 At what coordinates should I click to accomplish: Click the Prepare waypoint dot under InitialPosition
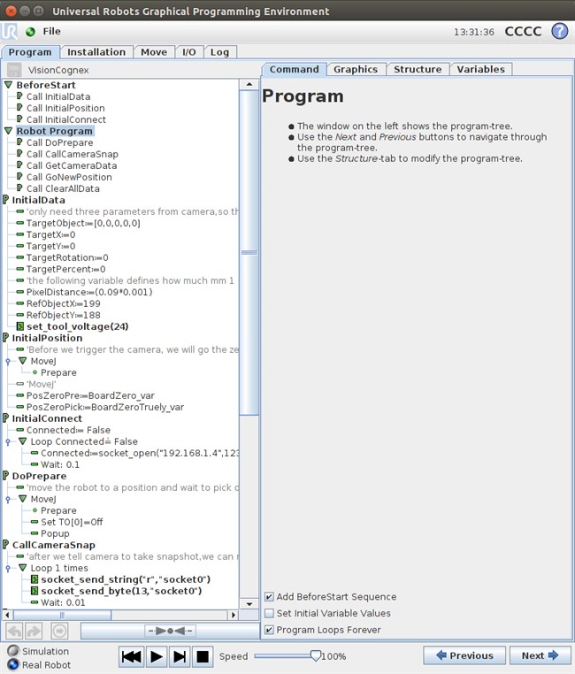click(x=34, y=372)
